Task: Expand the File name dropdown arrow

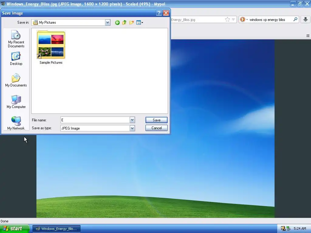Action: pyautogui.click(x=132, y=120)
